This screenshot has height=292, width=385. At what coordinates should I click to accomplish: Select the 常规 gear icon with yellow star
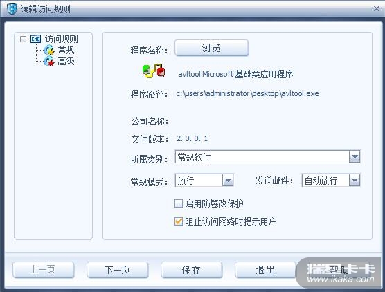49,50
